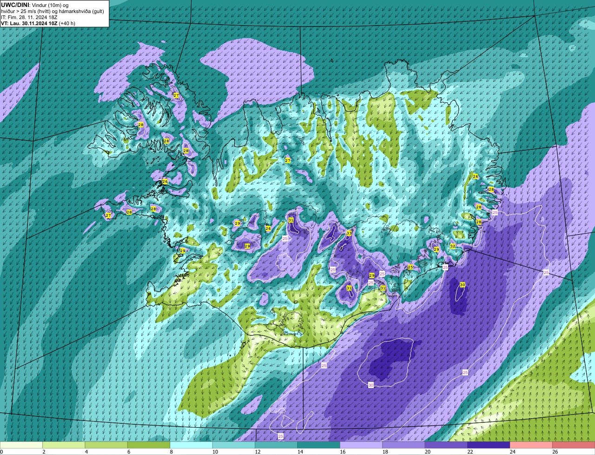The height and width of the screenshot is (455, 595).
Task: Select the 14–16 m/s dark teal swatch
Action: tap(319, 445)
